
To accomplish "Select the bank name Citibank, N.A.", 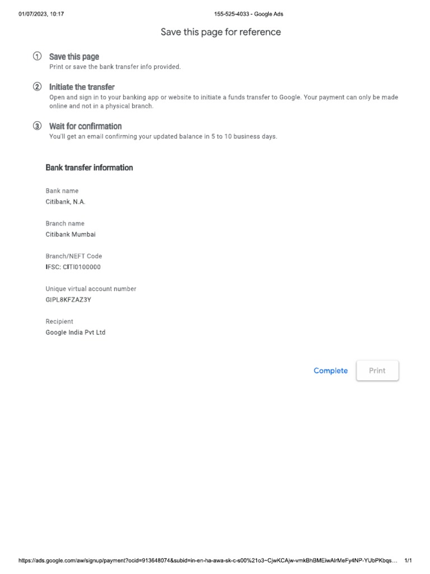I will (66, 202).
